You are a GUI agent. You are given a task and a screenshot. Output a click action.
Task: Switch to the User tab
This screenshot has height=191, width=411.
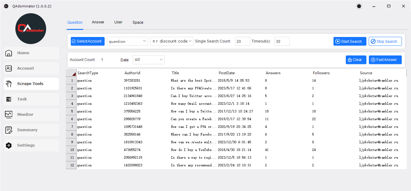tap(118, 22)
